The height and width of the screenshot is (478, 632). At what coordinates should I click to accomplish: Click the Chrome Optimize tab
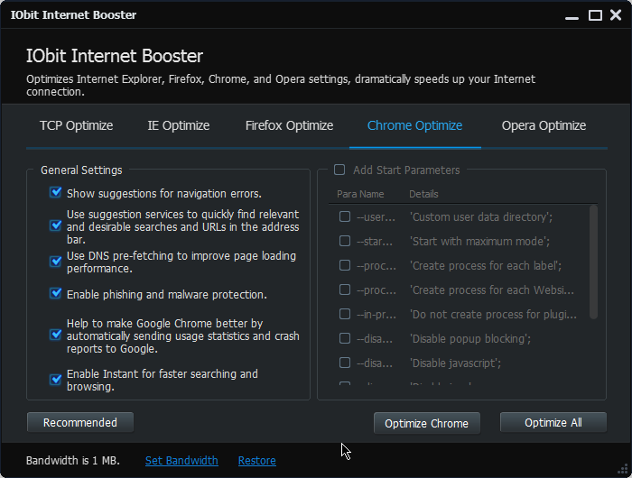point(414,125)
